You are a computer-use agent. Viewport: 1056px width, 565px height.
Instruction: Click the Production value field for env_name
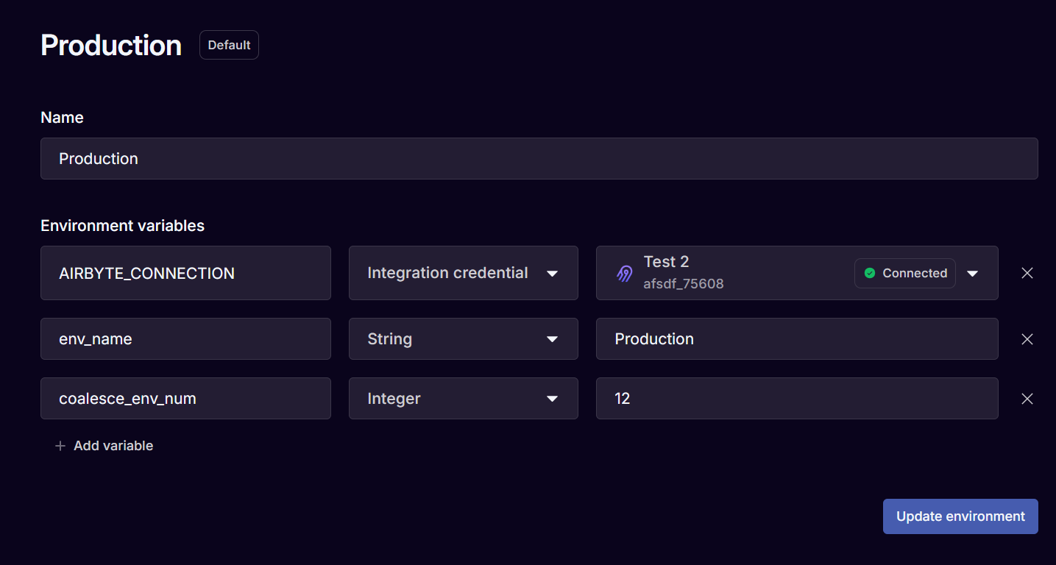point(797,338)
